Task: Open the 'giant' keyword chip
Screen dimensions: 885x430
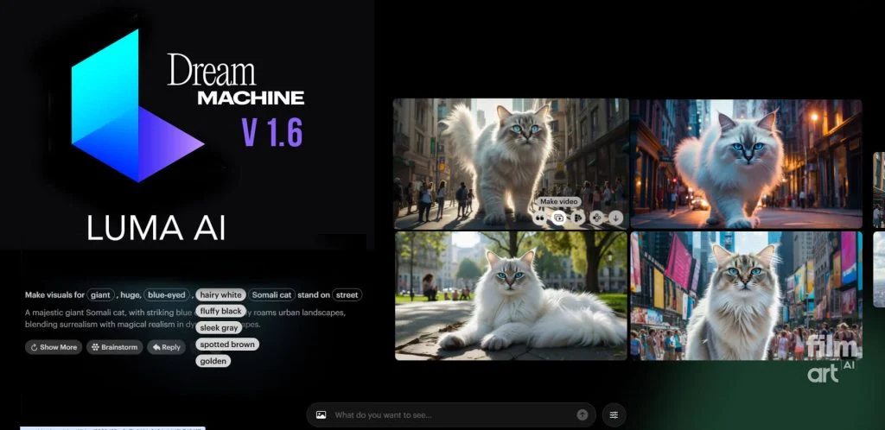Action: pos(101,294)
